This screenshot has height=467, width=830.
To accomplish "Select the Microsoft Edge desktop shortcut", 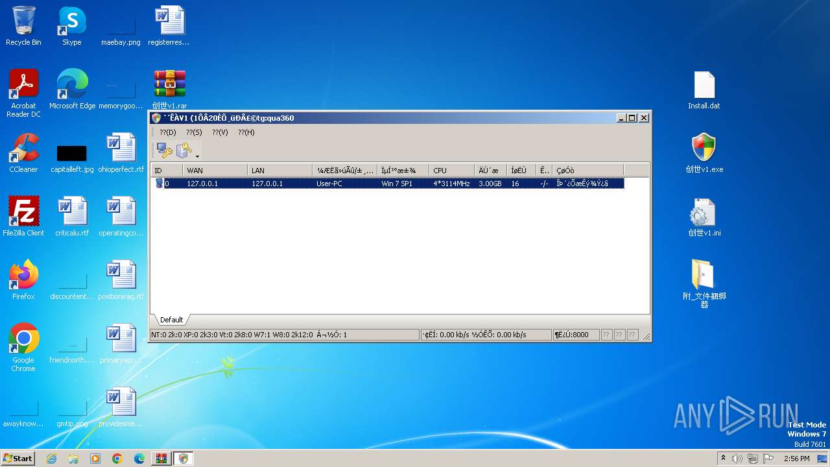I will pyautogui.click(x=72, y=90).
